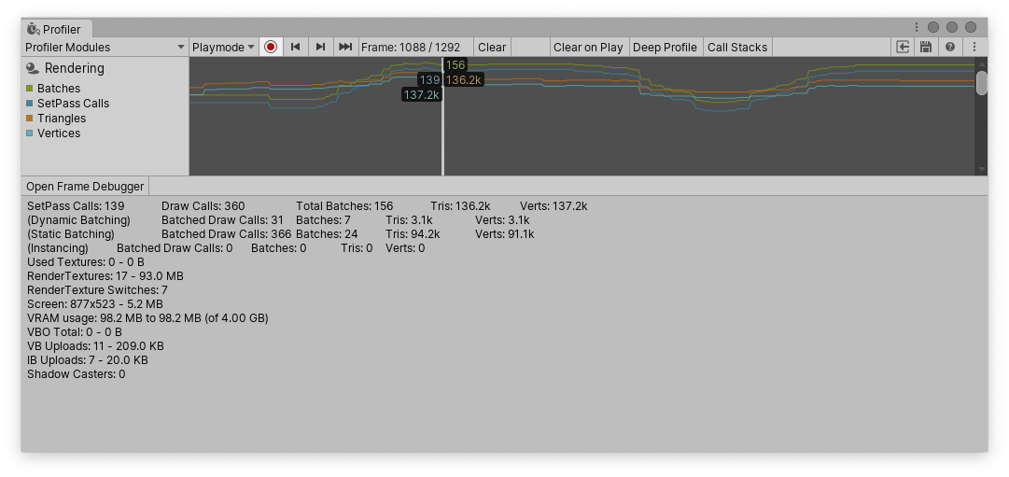This screenshot has height=477, width=1009.
Task: Click the VRAM usage line
Action: (148, 318)
